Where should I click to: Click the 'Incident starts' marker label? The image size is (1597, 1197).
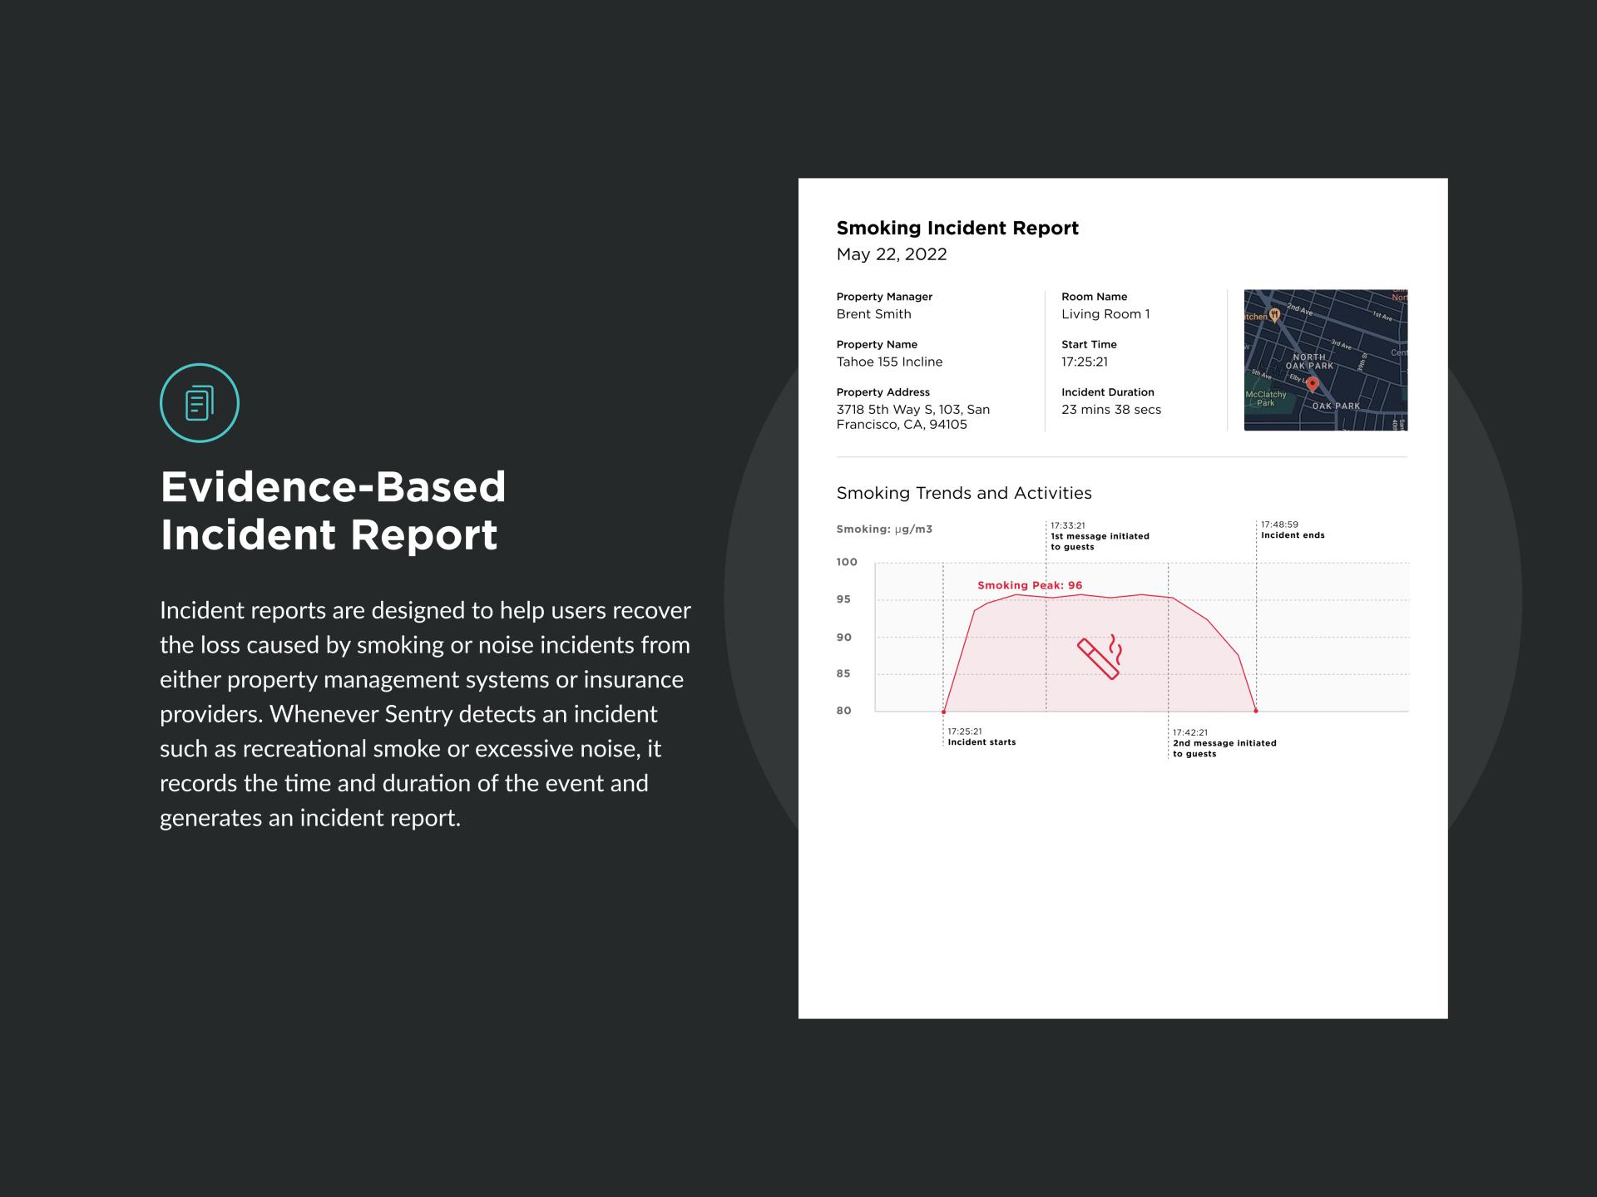pyautogui.click(x=981, y=742)
